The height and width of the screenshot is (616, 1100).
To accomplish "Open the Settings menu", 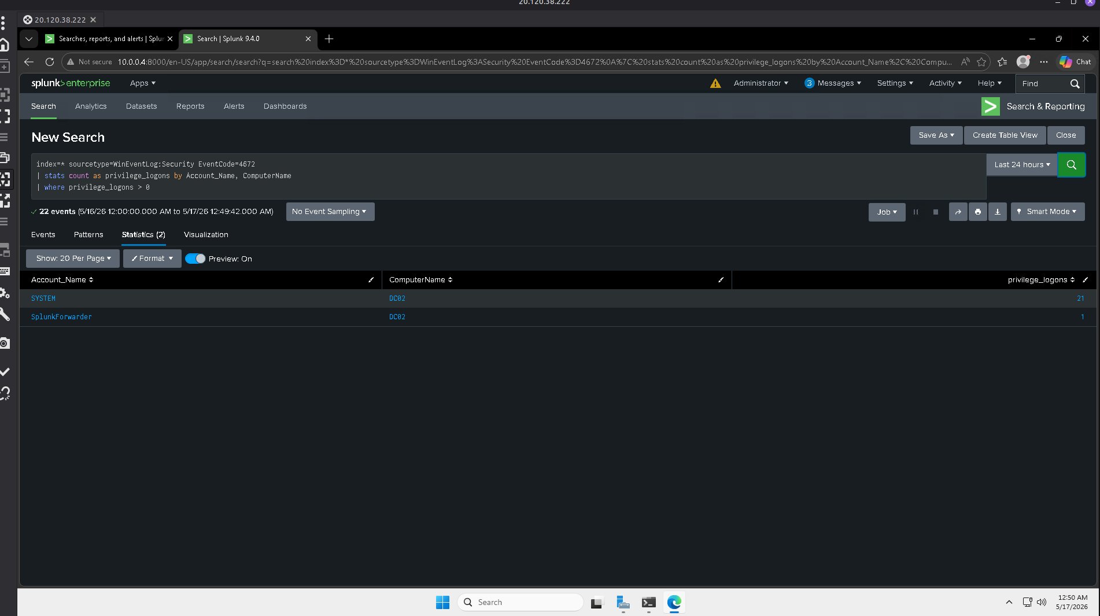I will point(895,83).
